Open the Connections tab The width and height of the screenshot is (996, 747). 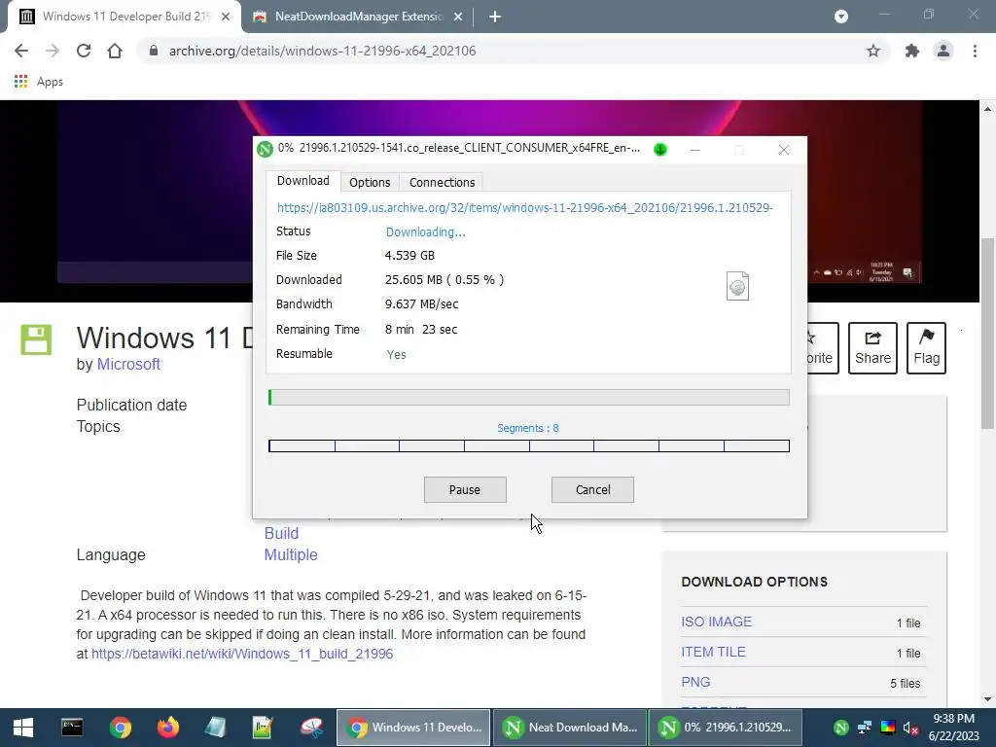(443, 182)
